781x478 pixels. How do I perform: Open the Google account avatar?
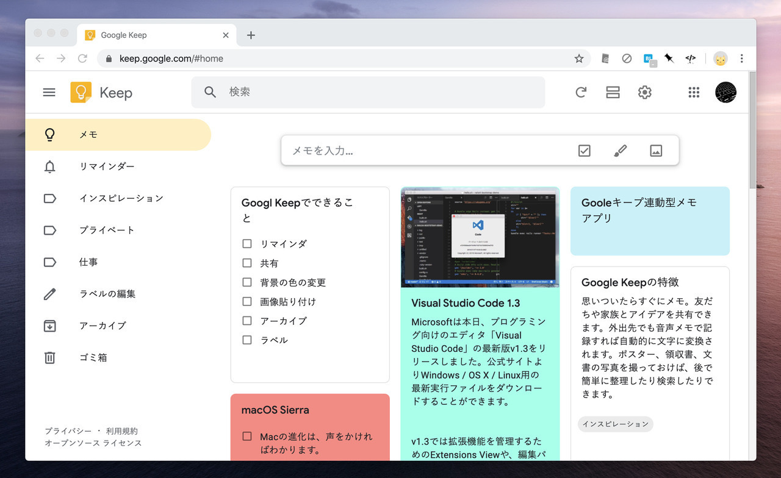pos(726,92)
